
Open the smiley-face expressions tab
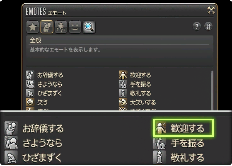pos(75,27)
